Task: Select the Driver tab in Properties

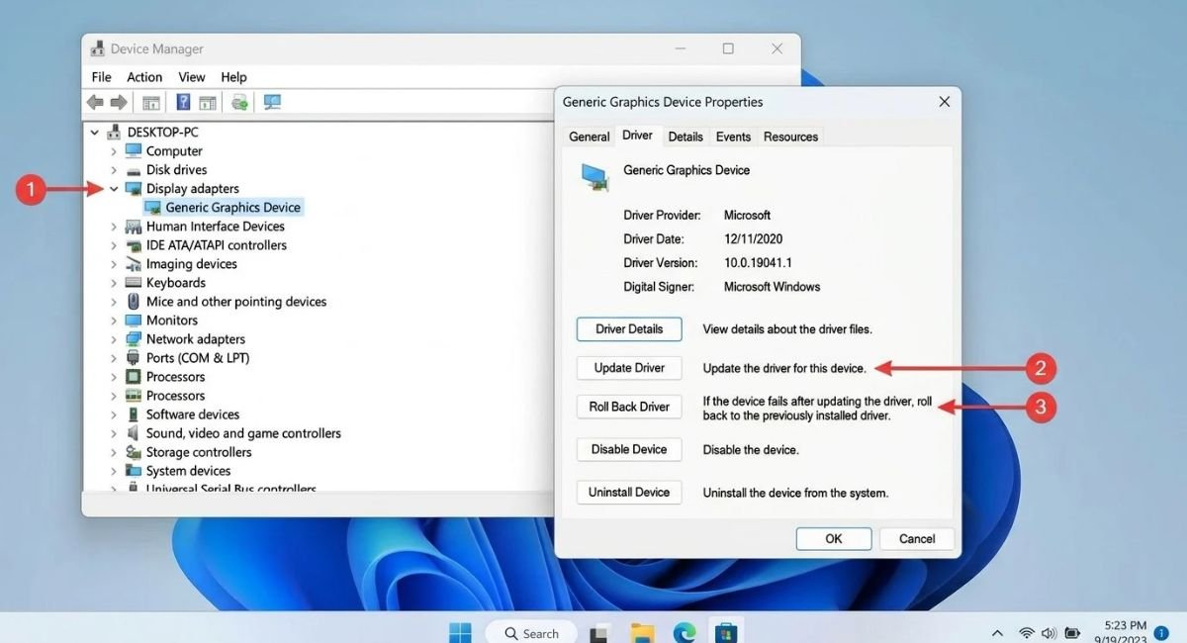Action: (638, 136)
